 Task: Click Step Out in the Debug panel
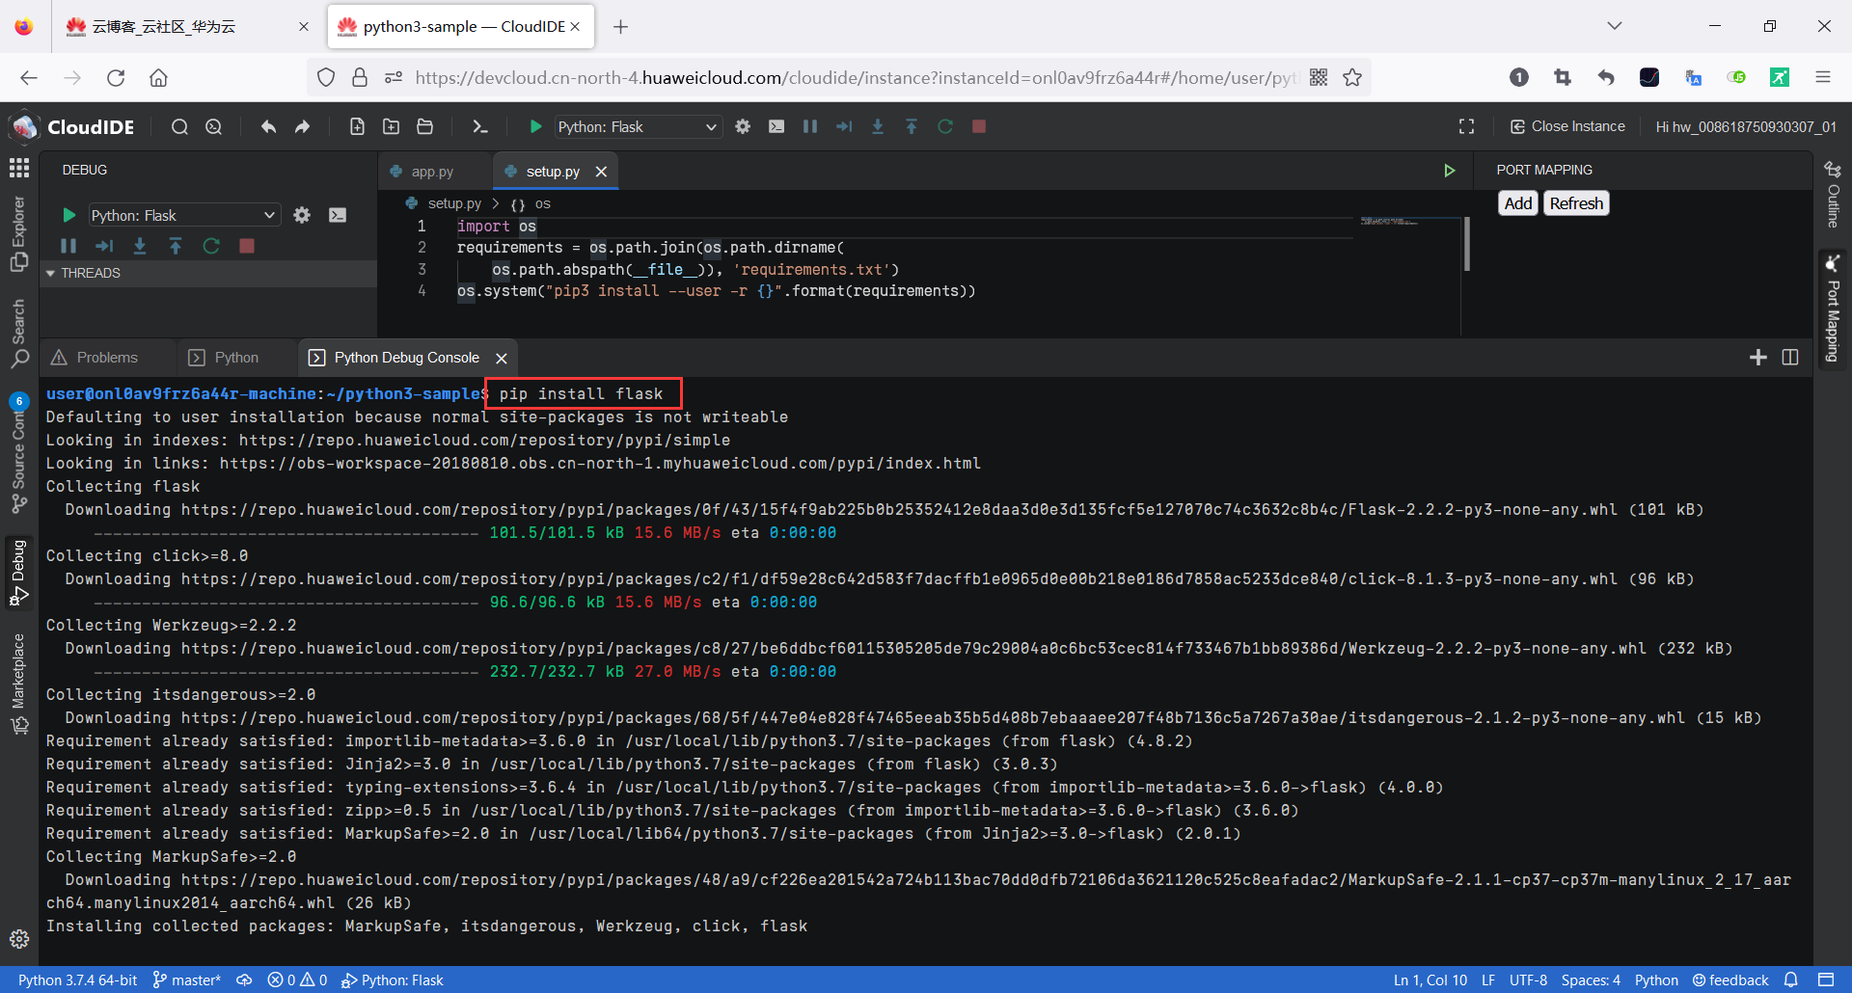(176, 246)
